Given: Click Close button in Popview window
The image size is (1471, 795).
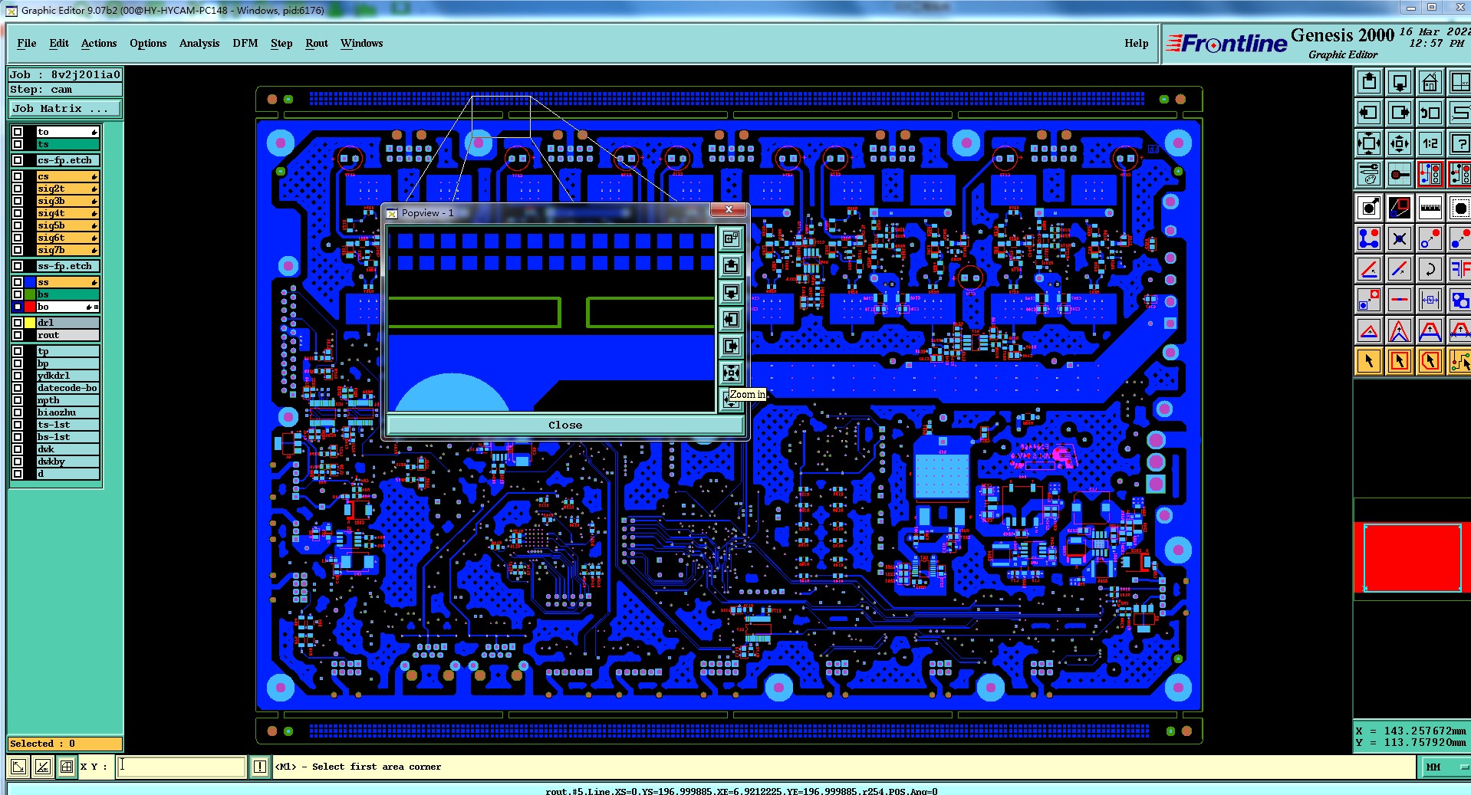Looking at the screenshot, I should pyautogui.click(x=565, y=425).
